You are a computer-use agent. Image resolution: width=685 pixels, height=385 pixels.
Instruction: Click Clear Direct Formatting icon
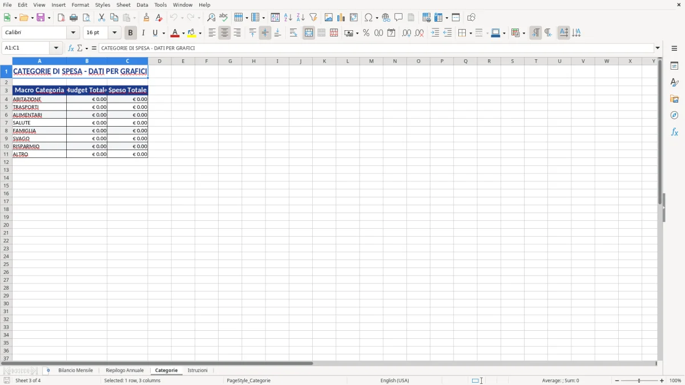(x=159, y=18)
